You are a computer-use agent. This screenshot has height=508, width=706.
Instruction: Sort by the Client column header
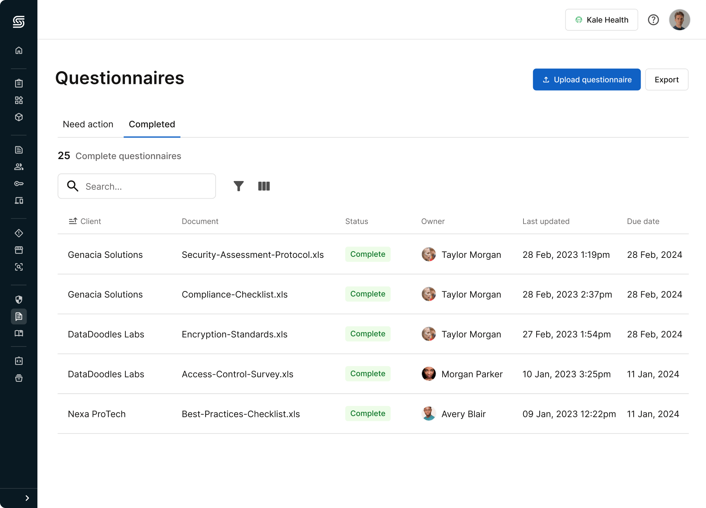[85, 221]
